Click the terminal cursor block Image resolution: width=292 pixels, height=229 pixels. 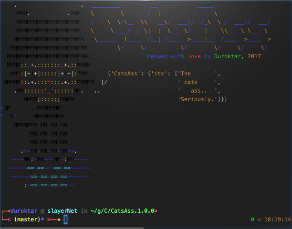click(x=65, y=219)
